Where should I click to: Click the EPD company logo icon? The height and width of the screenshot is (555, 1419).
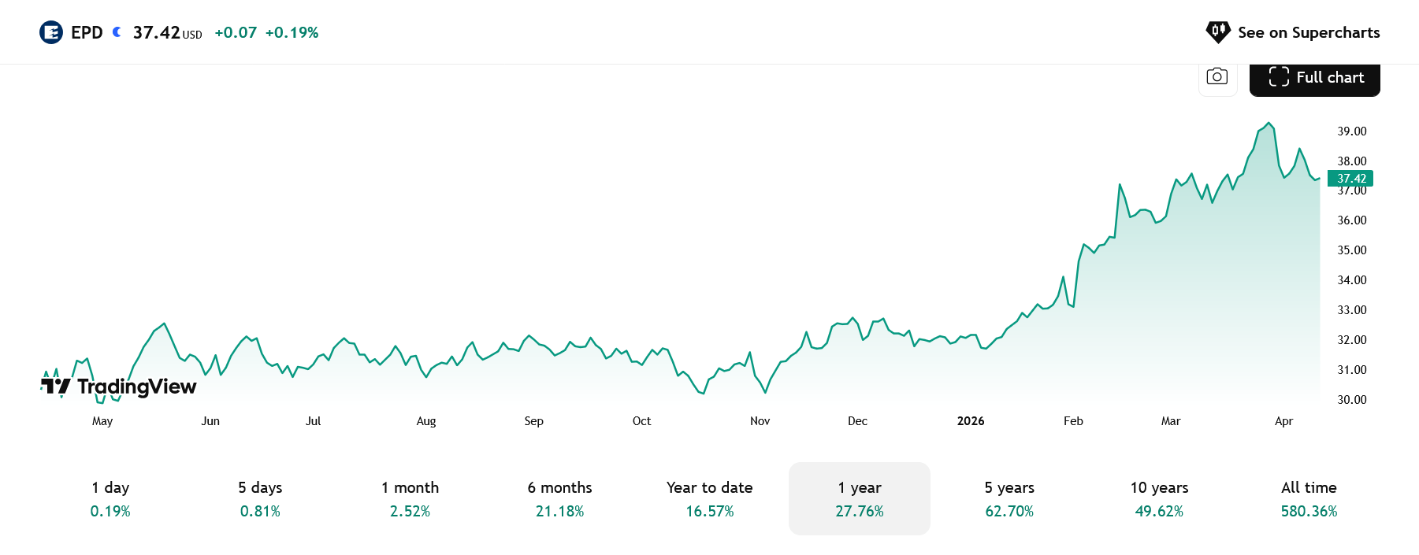click(x=51, y=32)
